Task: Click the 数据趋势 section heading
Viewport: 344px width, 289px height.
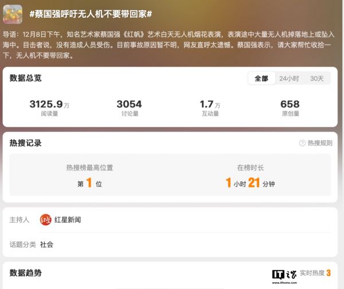Action: coord(25,273)
